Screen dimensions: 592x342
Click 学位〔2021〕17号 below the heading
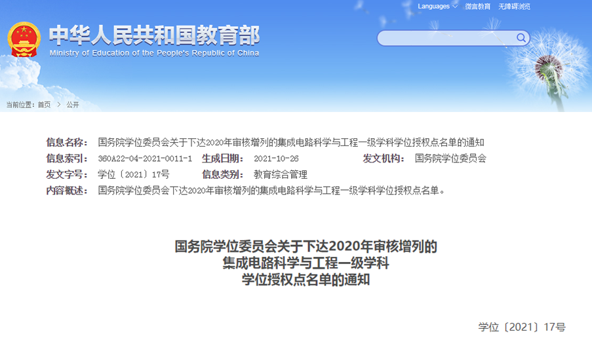click(x=522, y=327)
